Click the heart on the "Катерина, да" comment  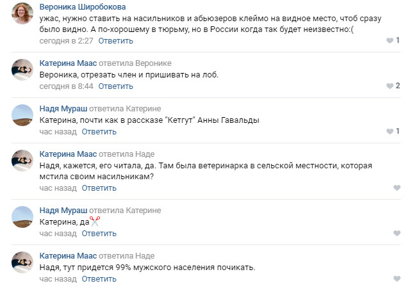pos(397,233)
